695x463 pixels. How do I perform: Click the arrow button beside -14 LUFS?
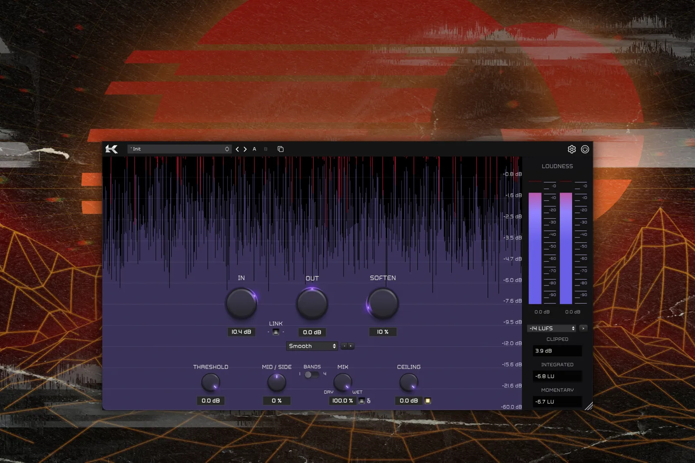[583, 328]
